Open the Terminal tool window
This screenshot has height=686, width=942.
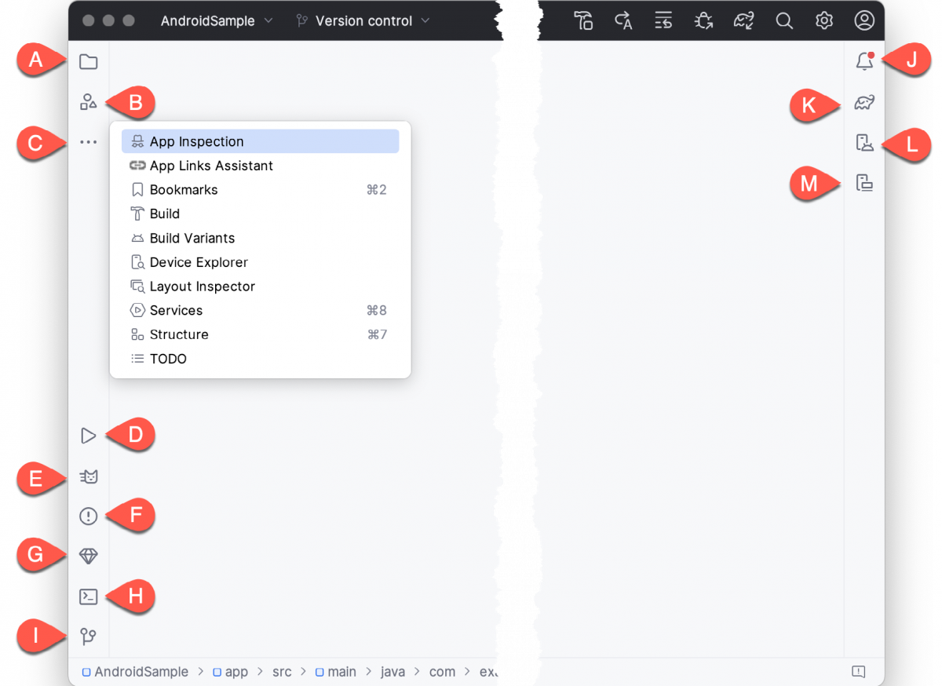coord(88,597)
